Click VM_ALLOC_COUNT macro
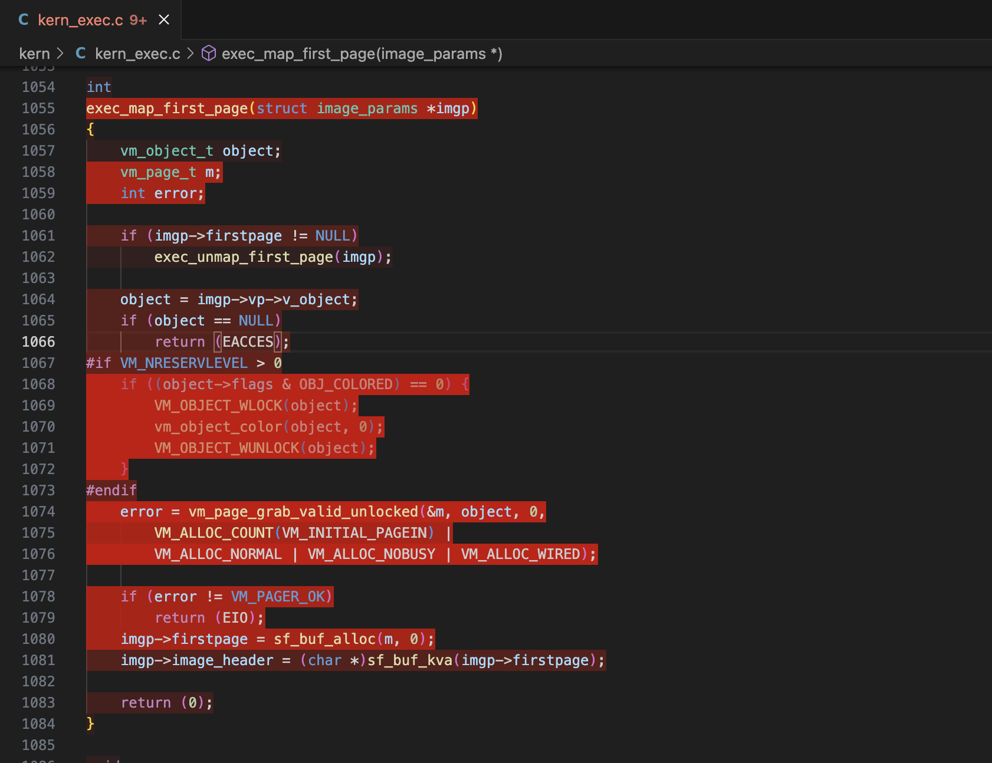 (x=213, y=533)
